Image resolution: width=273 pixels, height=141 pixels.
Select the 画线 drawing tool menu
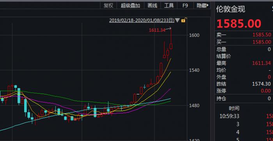click(152, 5)
